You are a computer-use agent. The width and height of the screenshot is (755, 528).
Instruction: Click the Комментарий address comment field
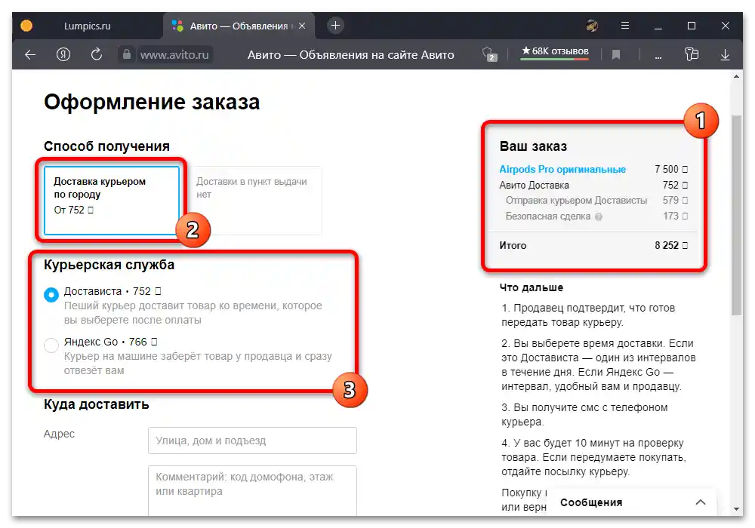coord(252,490)
